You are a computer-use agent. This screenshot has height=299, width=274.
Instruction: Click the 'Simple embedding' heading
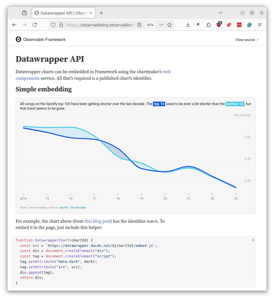pos(44,89)
